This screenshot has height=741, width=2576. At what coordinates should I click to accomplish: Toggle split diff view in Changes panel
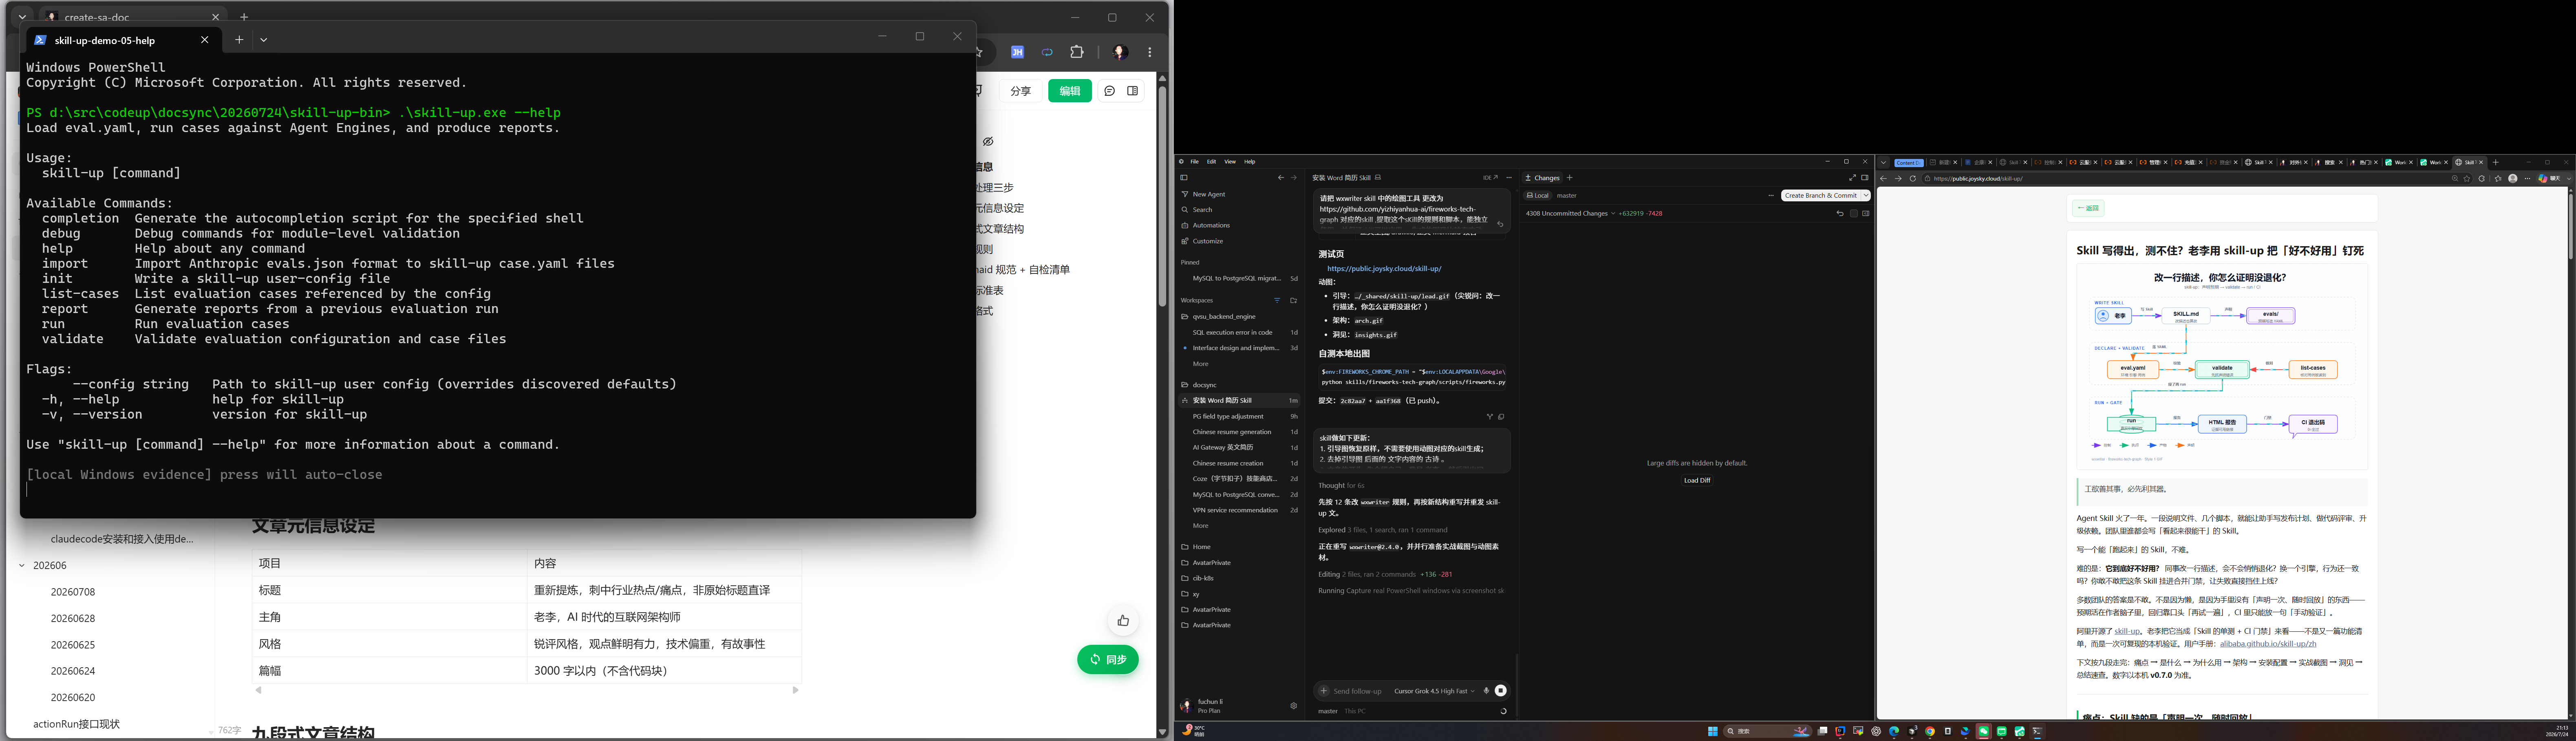1866,213
